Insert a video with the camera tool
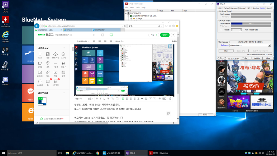The width and height of the screenshot is (277, 156). tap(40, 65)
